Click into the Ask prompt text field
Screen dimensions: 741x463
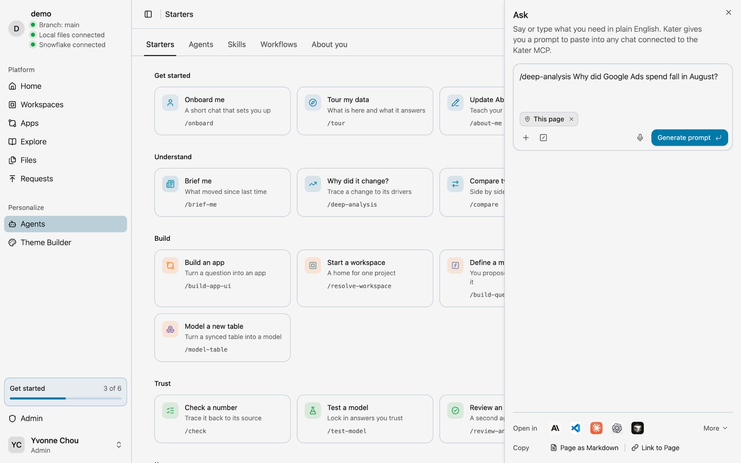pyautogui.click(x=622, y=86)
